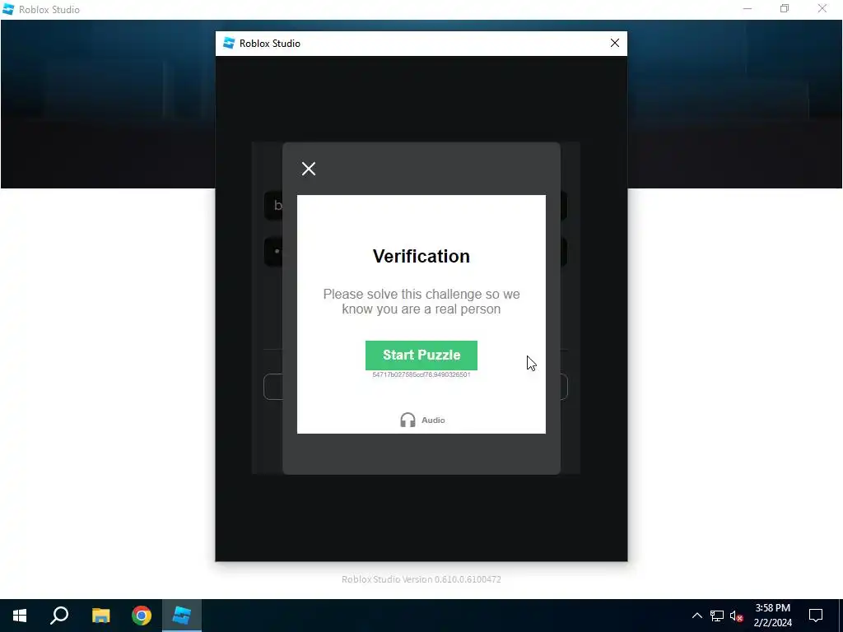The width and height of the screenshot is (843, 632).
Task: Click the headphones icon beside Audio
Action: (408, 420)
